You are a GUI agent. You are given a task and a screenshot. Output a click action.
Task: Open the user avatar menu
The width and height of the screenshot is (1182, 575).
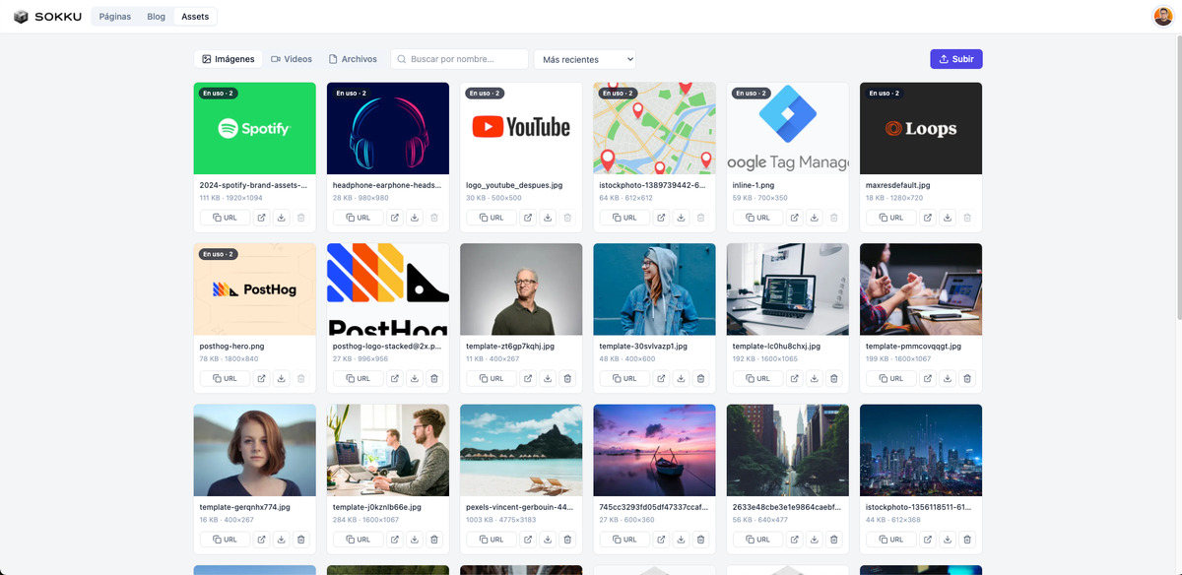pos(1162,17)
